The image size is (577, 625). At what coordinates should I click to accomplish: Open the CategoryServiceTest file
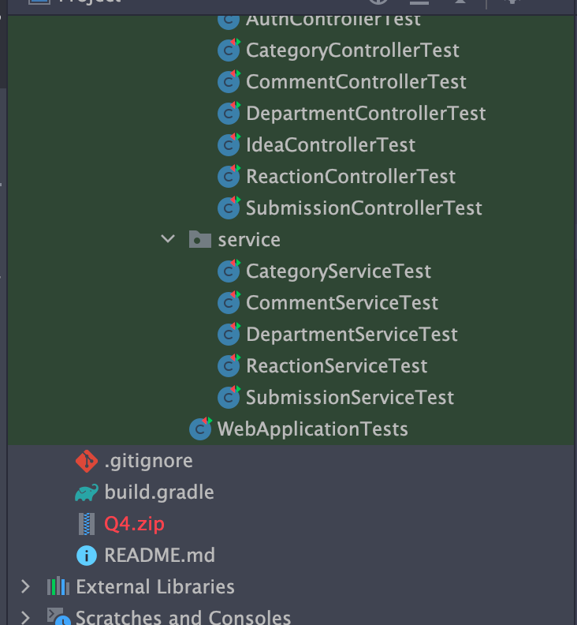(338, 271)
